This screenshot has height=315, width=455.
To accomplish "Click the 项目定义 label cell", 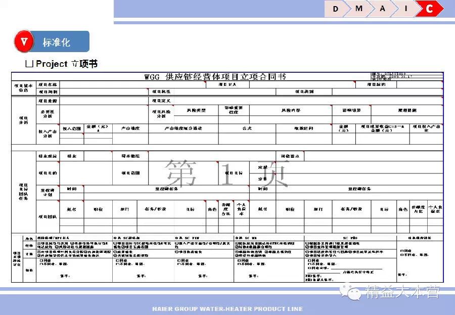I will click(x=161, y=101).
